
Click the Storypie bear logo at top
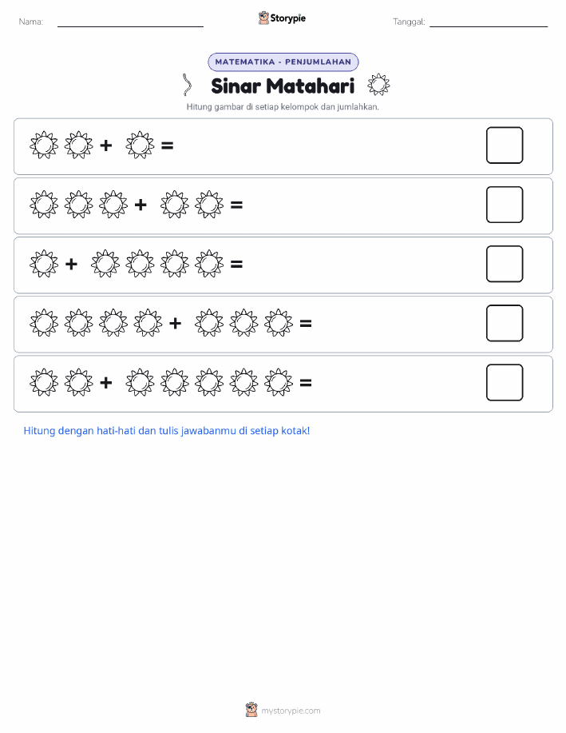coord(263,18)
